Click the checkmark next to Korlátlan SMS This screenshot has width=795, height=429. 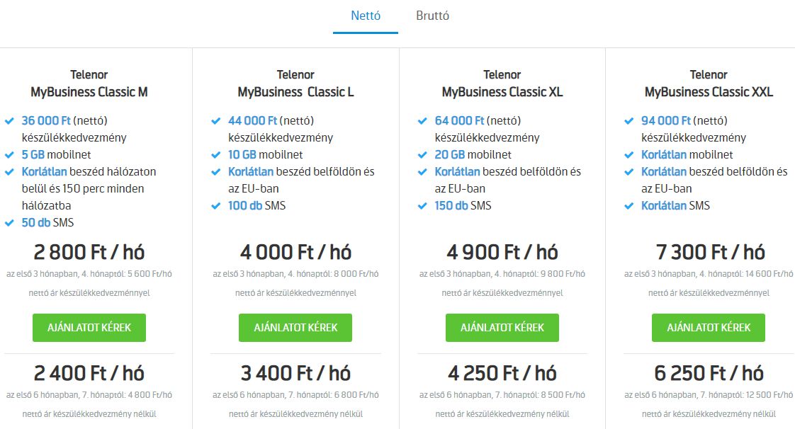628,205
